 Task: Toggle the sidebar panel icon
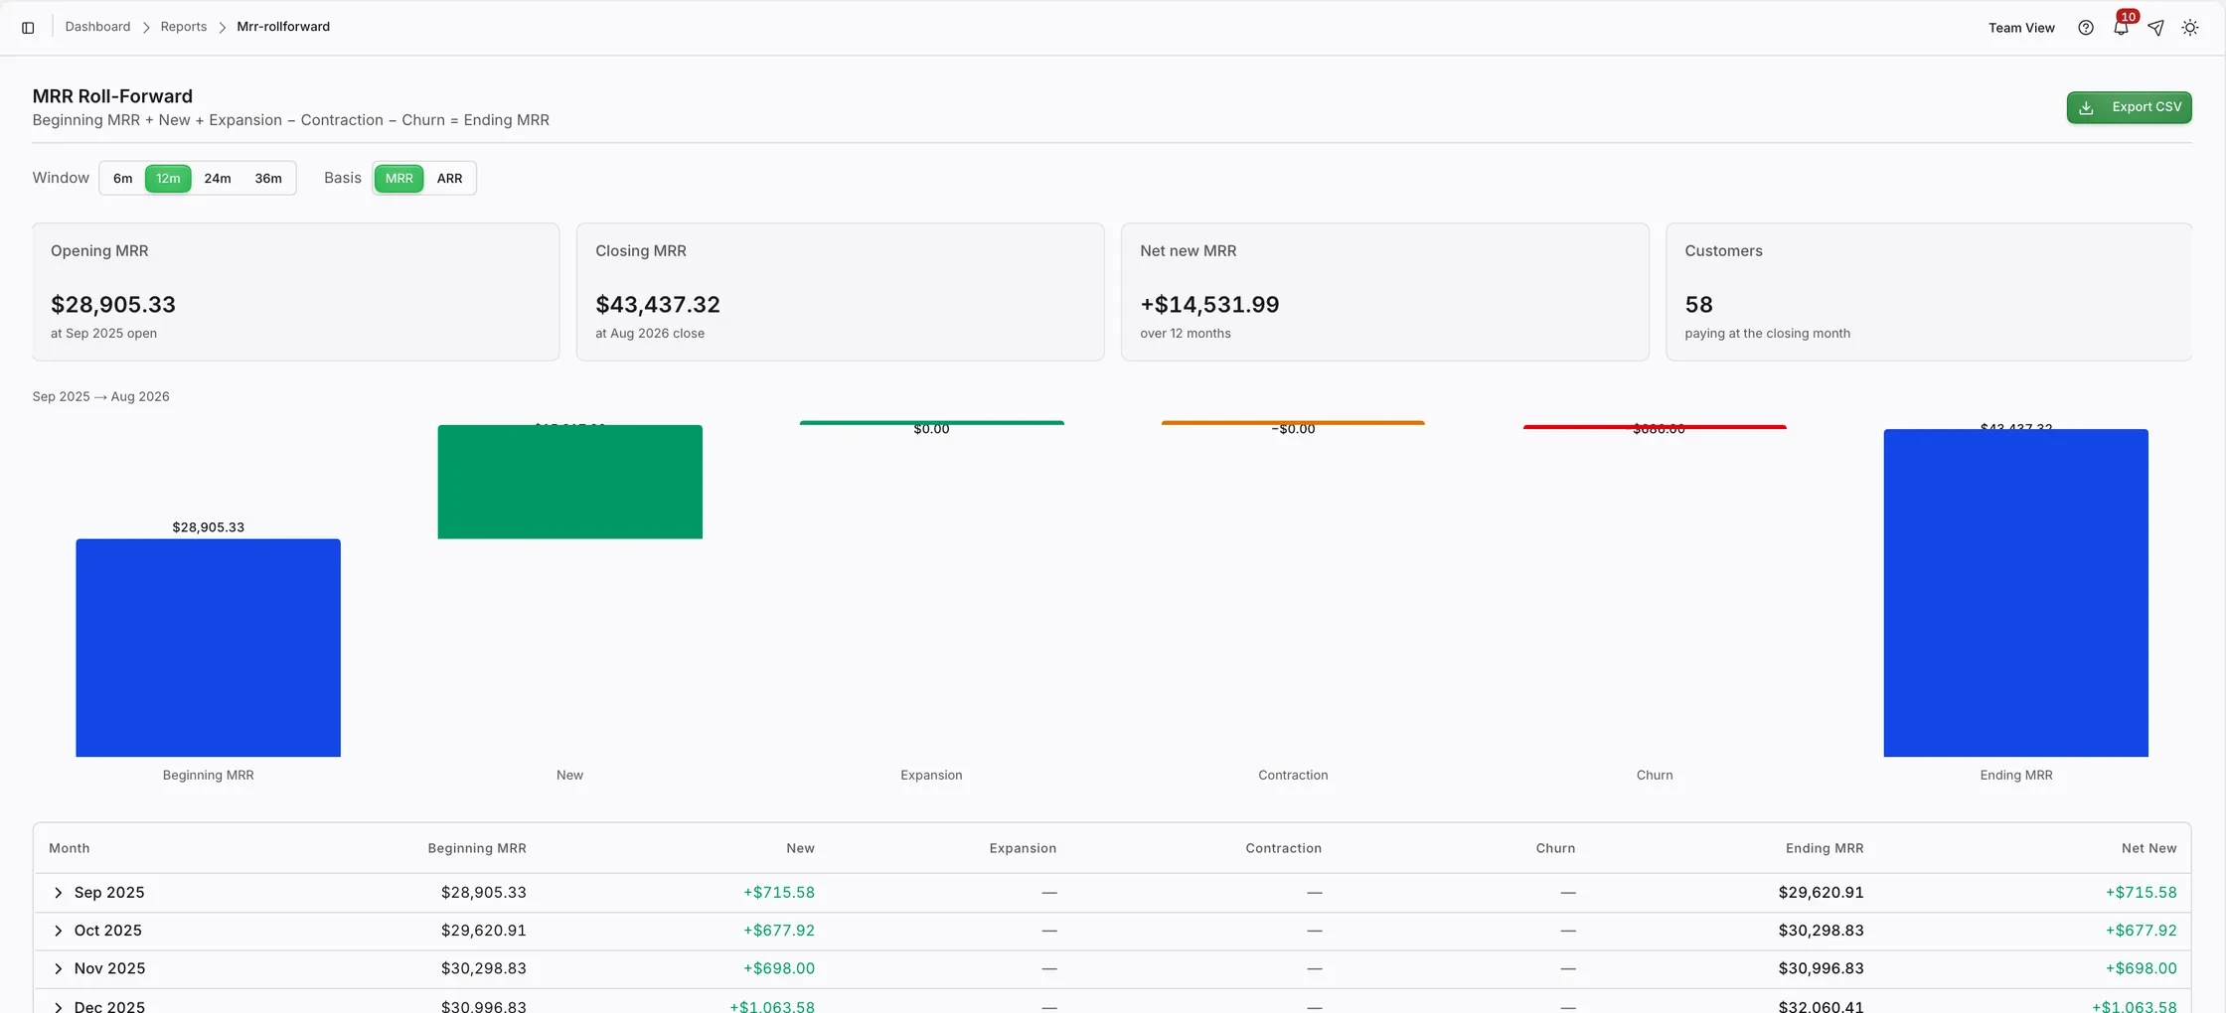(28, 28)
